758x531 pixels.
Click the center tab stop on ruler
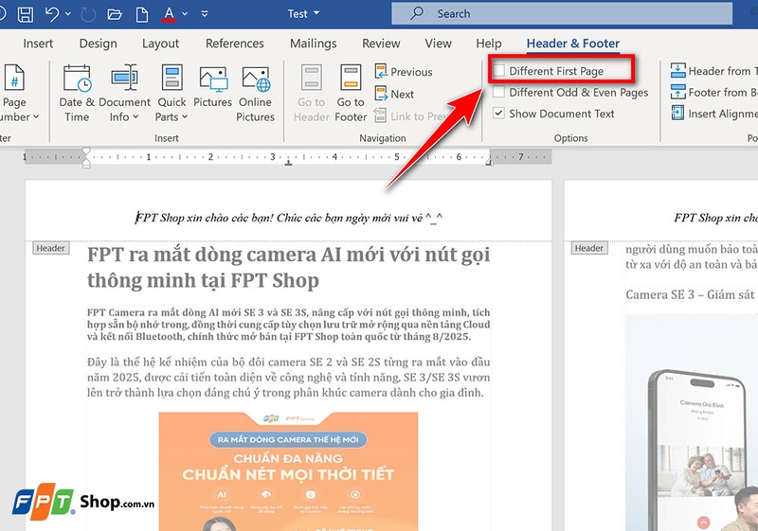288,163
